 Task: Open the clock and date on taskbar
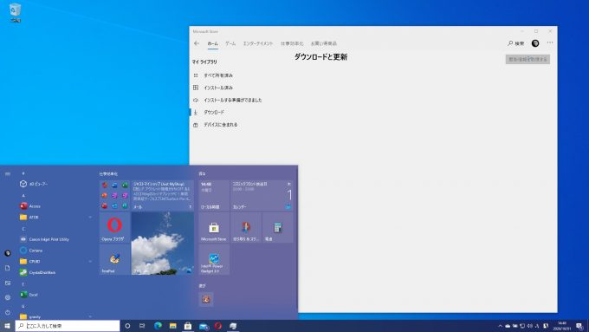click(562, 326)
